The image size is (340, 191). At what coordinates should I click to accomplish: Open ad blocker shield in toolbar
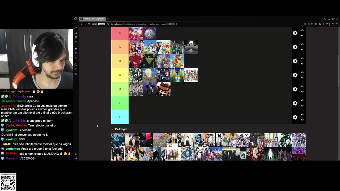pyautogui.click(x=316, y=24)
